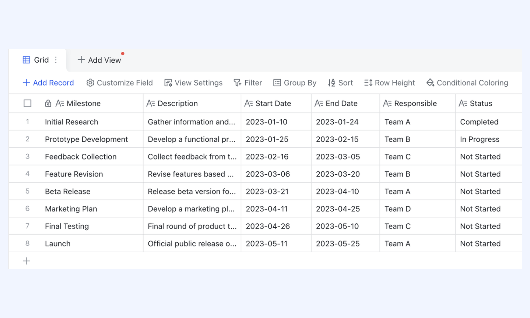The image size is (530, 318).
Task: Click the text-type icon of End Date column
Action: coord(319,103)
